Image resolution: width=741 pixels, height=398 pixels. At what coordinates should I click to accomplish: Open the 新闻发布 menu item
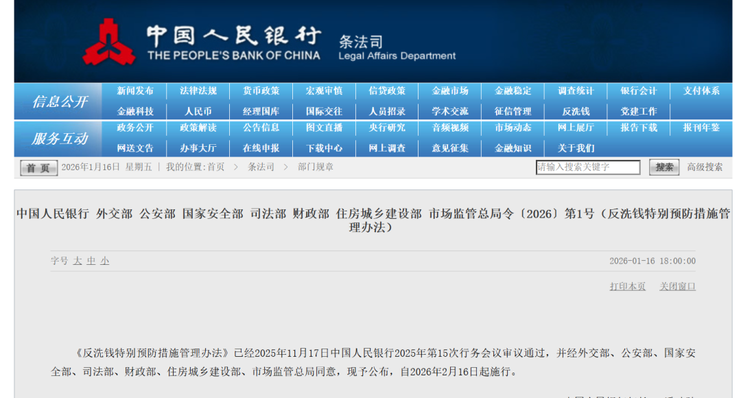[135, 91]
